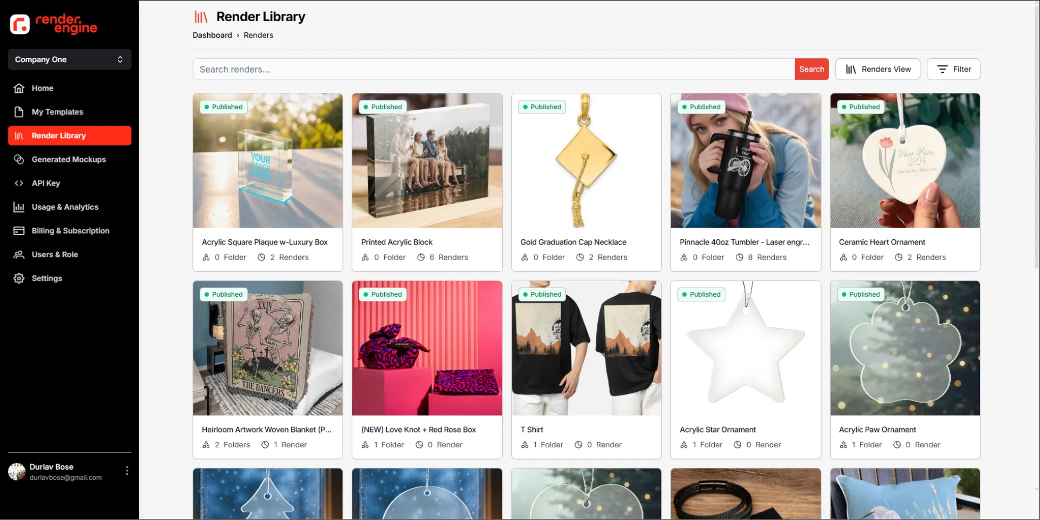Switch view with Renders View button
Viewport: 1040px width, 520px height.
point(878,70)
